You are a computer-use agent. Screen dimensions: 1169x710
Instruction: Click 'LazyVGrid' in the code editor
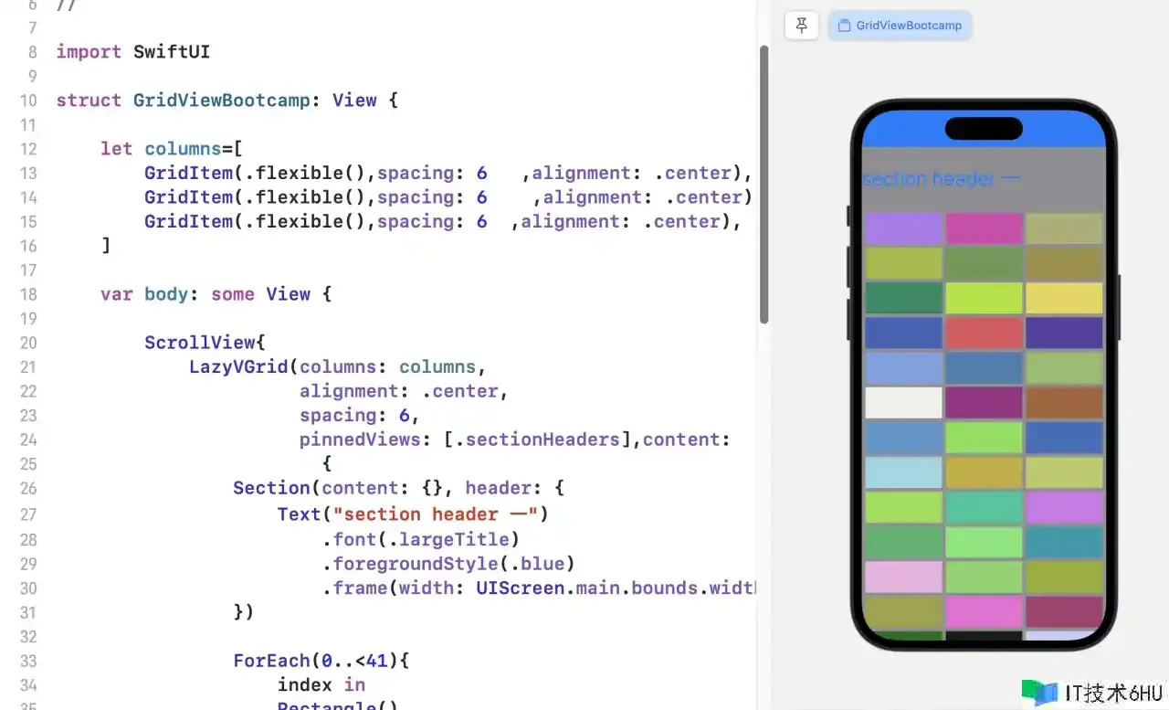point(243,367)
